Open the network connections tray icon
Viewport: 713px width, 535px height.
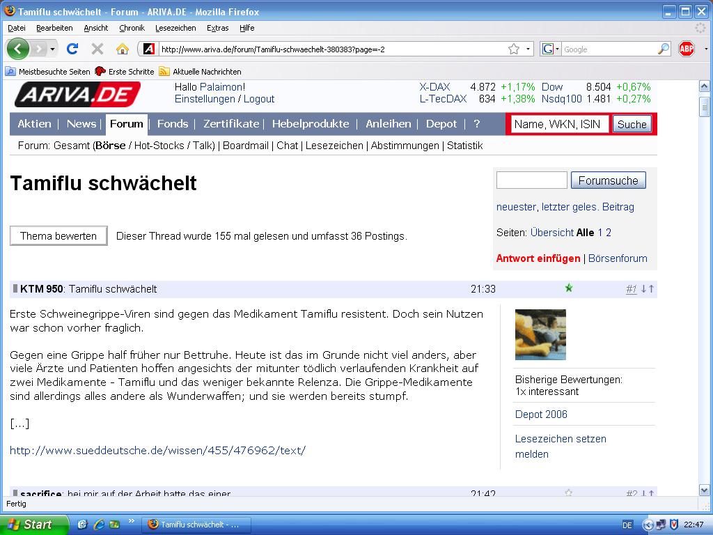660,525
